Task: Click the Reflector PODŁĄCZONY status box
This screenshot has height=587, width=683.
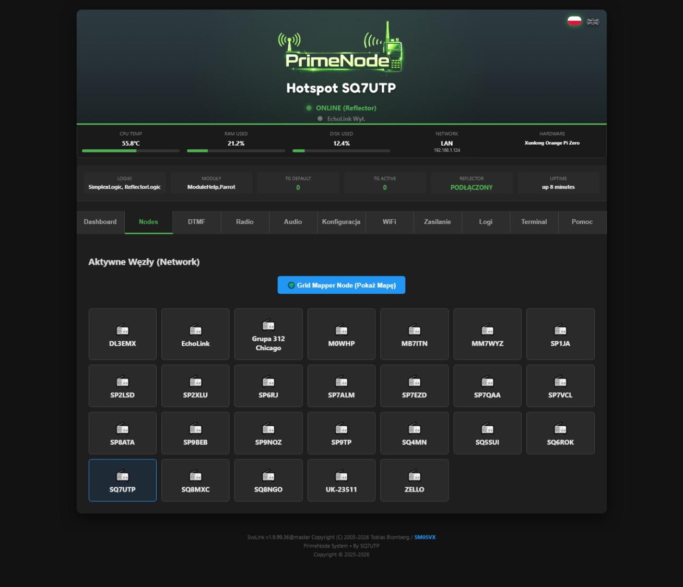Action: click(x=472, y=183)
